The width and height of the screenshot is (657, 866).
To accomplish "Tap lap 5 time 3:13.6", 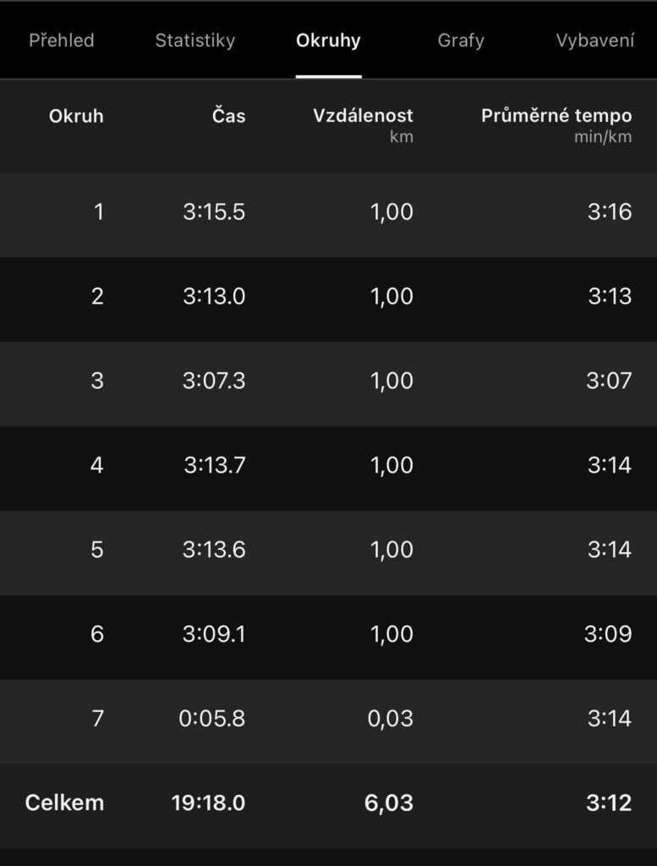I will click(x=214, y=550).
